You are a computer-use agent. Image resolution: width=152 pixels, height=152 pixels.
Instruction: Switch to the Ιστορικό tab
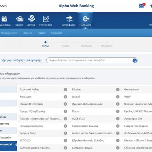(27, 33)
